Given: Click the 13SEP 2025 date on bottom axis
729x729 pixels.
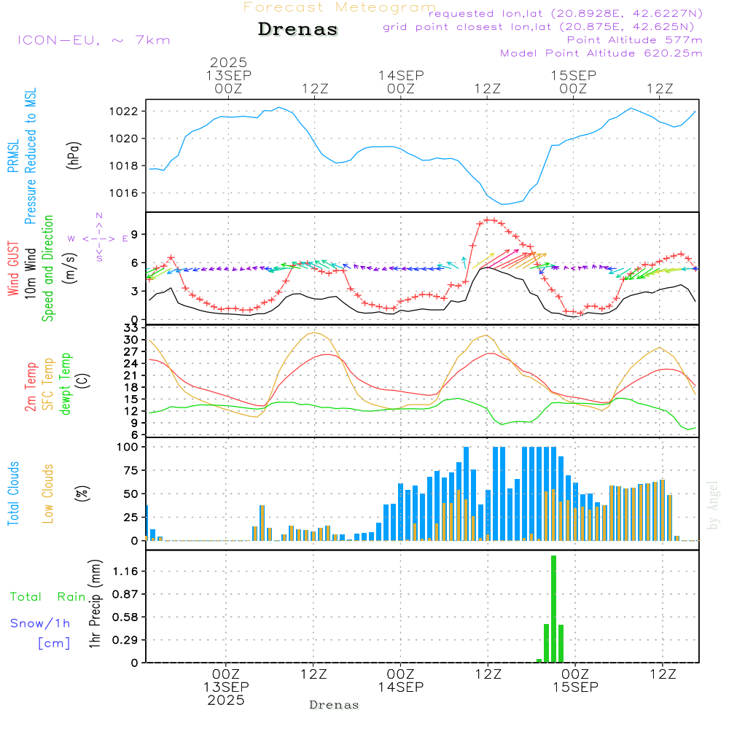Looking at the screenshot, I should pyautogui.click(x=226, y=693).
